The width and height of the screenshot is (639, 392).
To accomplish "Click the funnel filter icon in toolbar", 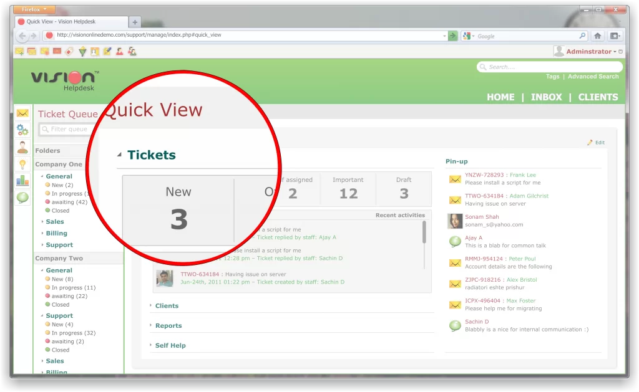I will click(82, 52).
